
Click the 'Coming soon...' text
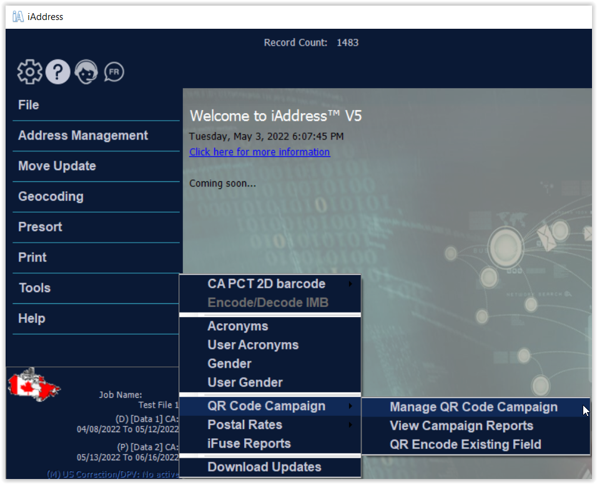[223, 183]
